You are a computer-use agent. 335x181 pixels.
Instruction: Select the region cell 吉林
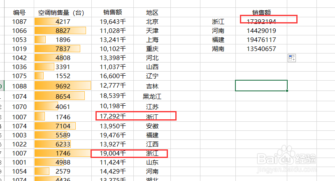tap(152, 86)
